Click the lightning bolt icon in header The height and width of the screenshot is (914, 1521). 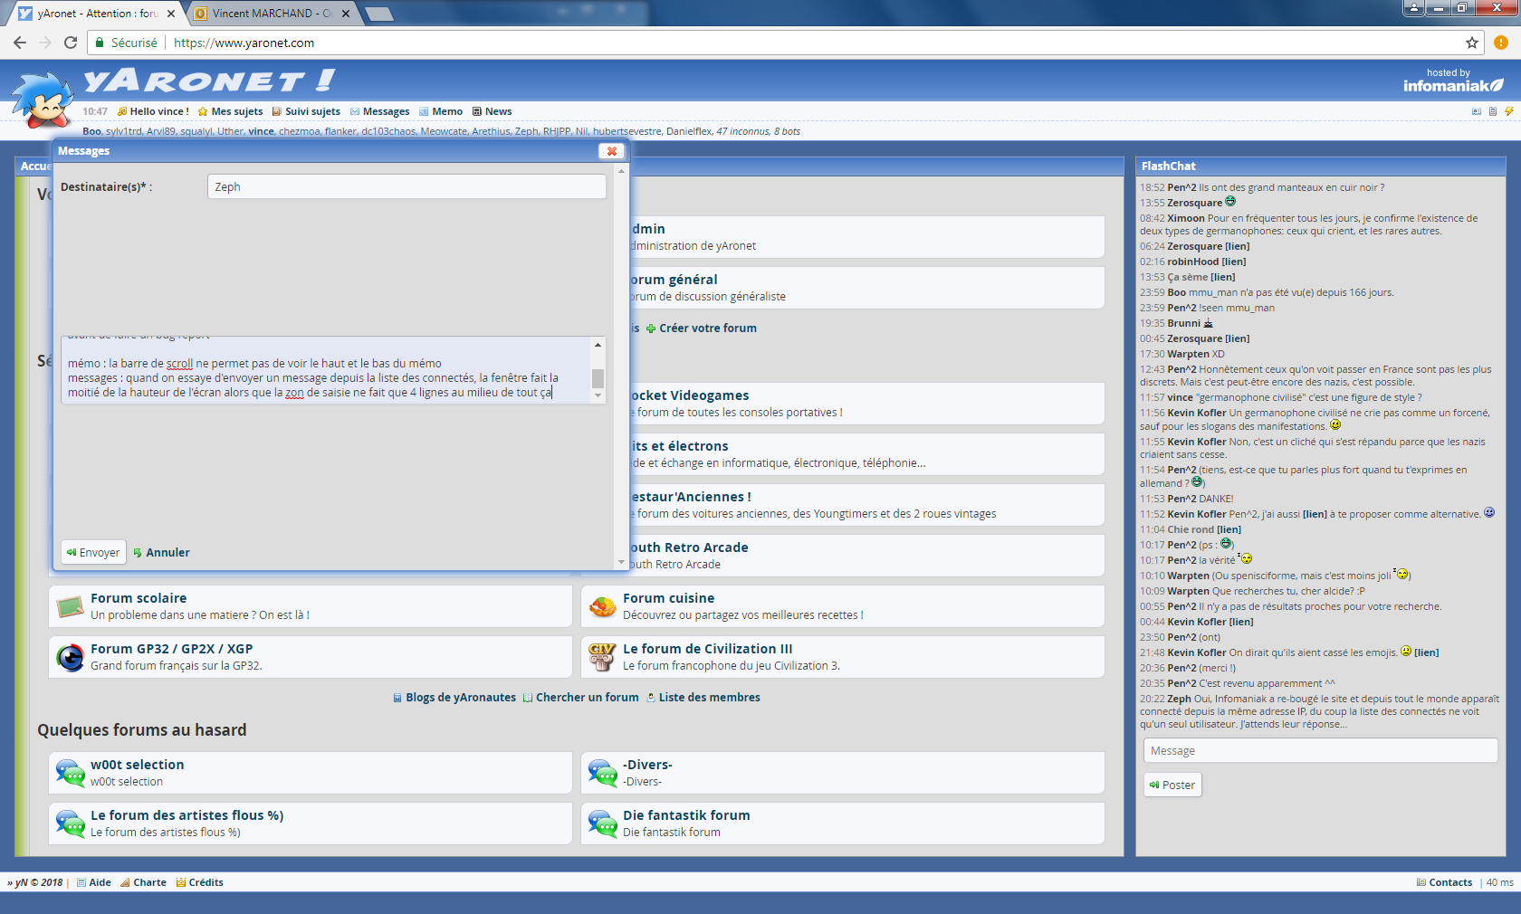1508,111
